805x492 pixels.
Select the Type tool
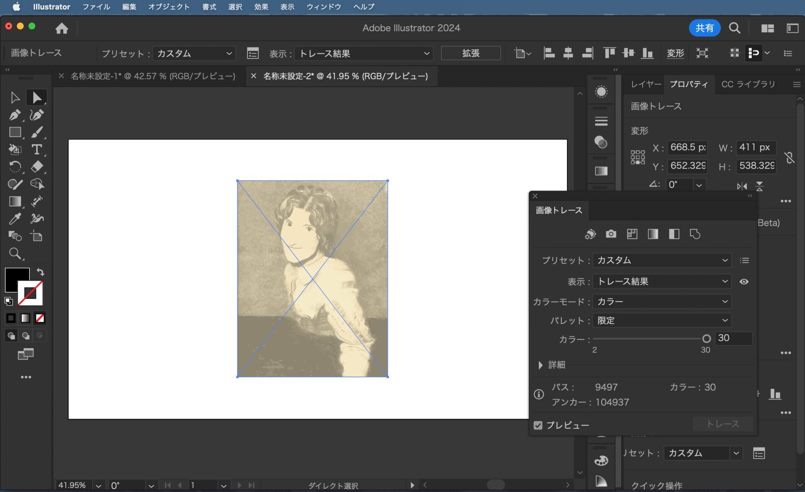tap(37, 149)
